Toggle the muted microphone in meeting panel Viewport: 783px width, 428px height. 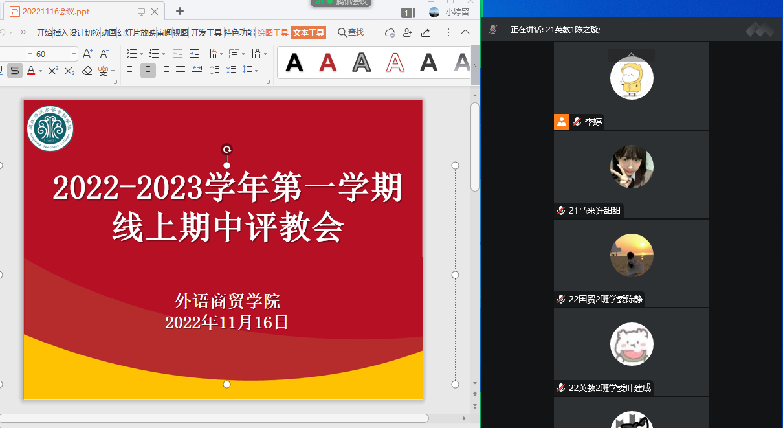coord(493,29)
